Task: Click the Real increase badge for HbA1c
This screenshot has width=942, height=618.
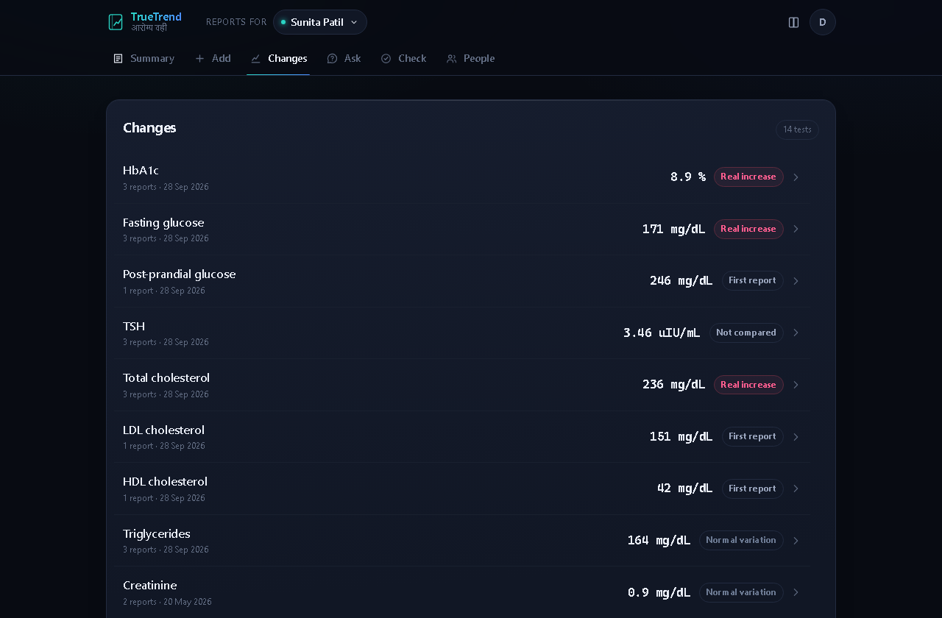Action: pos(748,177)
